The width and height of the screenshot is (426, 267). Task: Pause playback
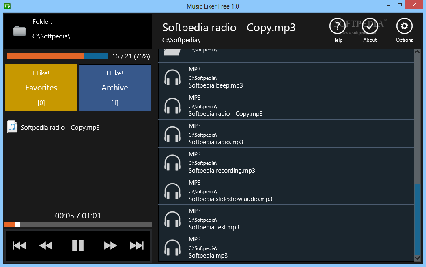tap(78, 246)
